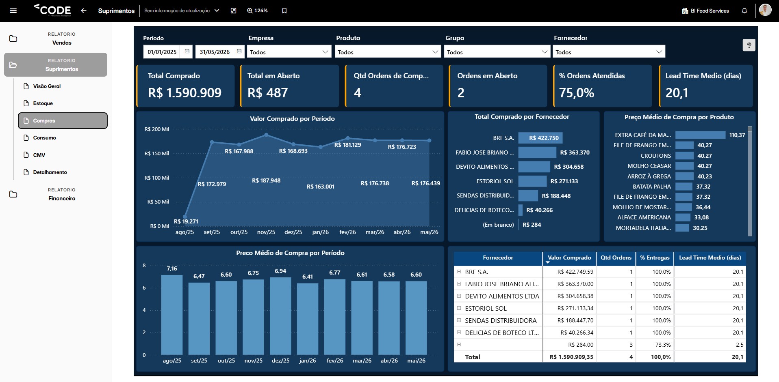Sort table by Valor Comprado header
This screenshot has width=779, height=382.
pyautogui.click(x=569, y=258)
